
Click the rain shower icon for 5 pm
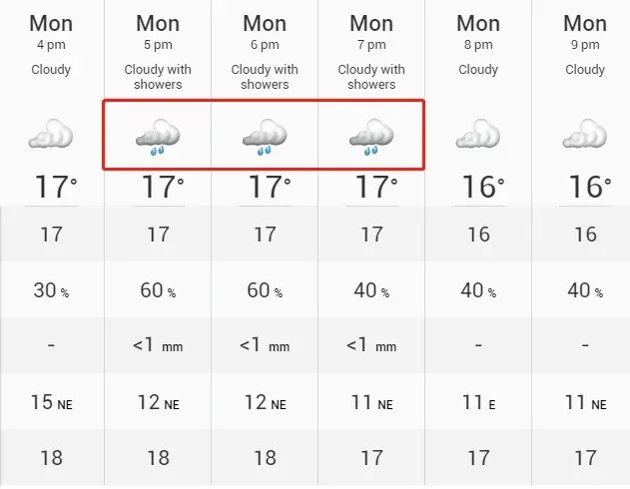(x=158, y=137)
